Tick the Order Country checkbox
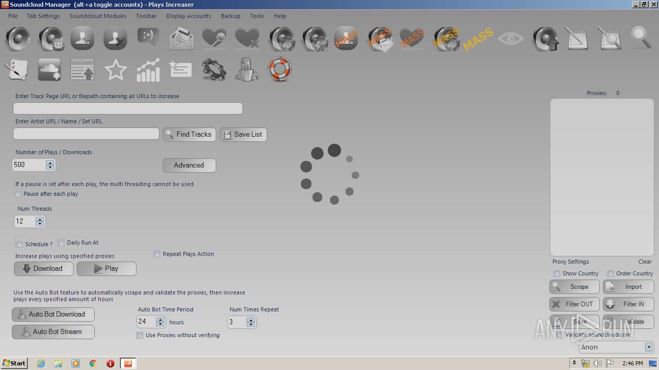This screenshot has height=370, width=659. pyautogui.click(x=610, y=274)
